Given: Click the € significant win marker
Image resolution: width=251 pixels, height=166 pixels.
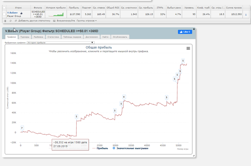Looking at the screenshot, I should [124, 97].
